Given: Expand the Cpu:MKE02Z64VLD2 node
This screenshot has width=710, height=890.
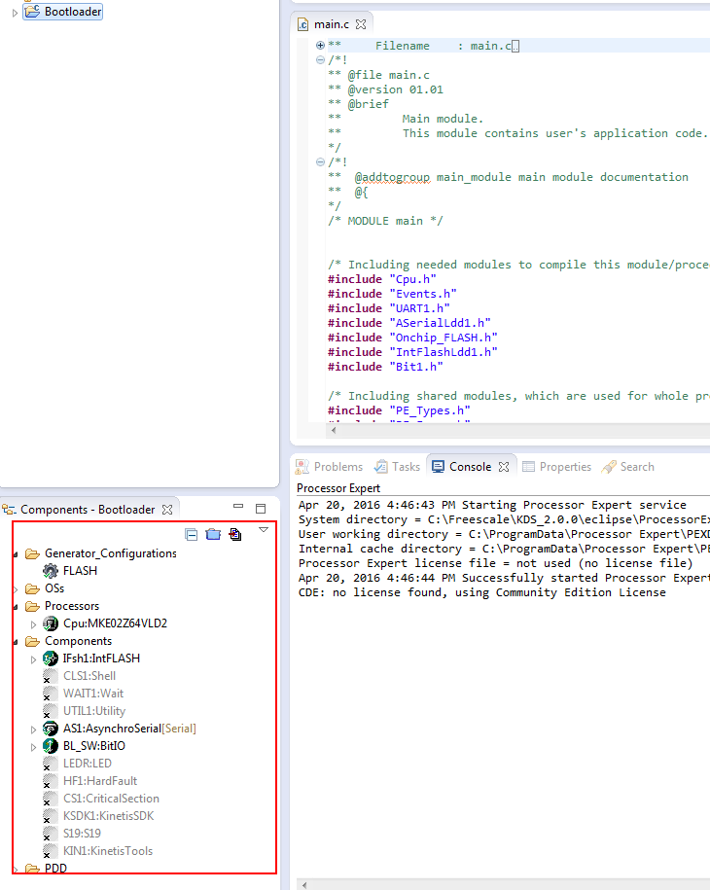Looking at the screenshot, I should coord(33,624).
